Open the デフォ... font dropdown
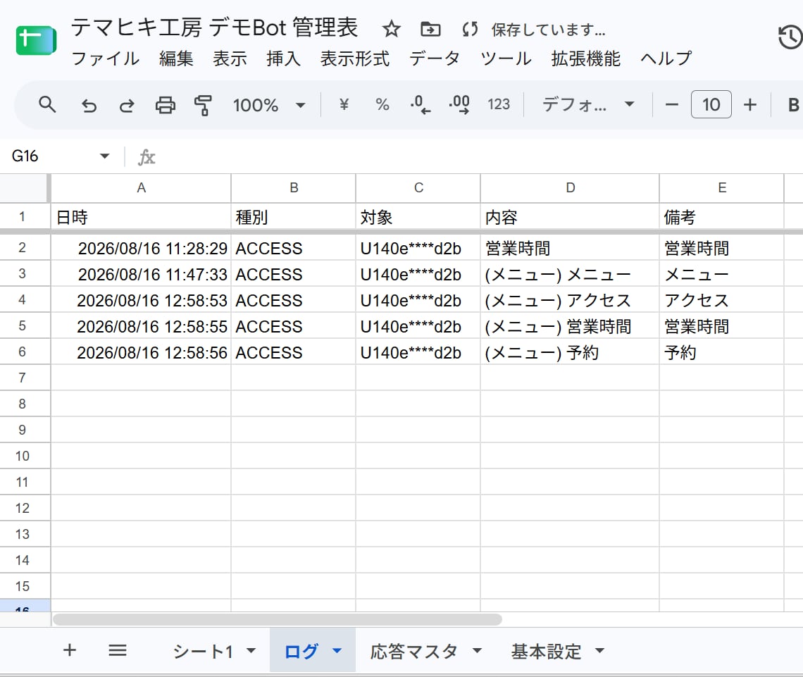The height and width of the screenshot is (677, 803). pyautogui.click(x=588, y=104)
